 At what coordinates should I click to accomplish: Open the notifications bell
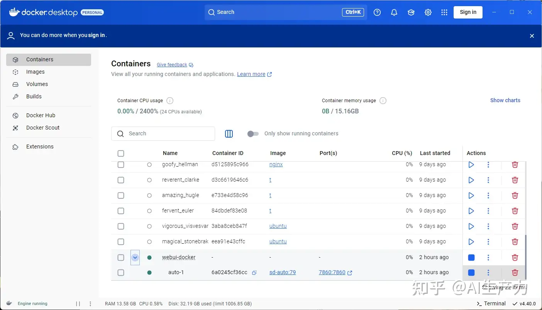[394, 12]
